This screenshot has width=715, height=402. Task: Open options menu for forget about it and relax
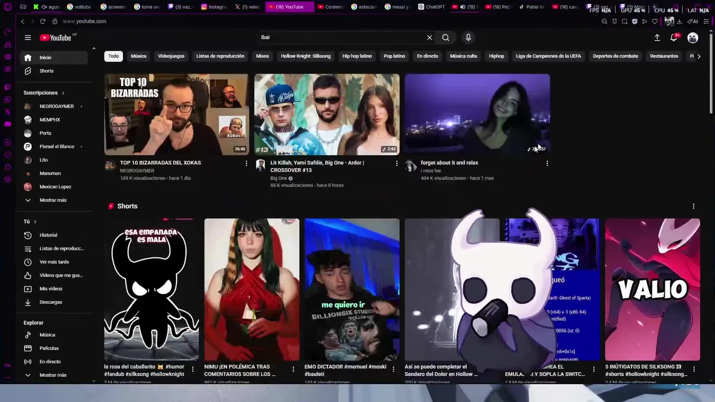547,163
